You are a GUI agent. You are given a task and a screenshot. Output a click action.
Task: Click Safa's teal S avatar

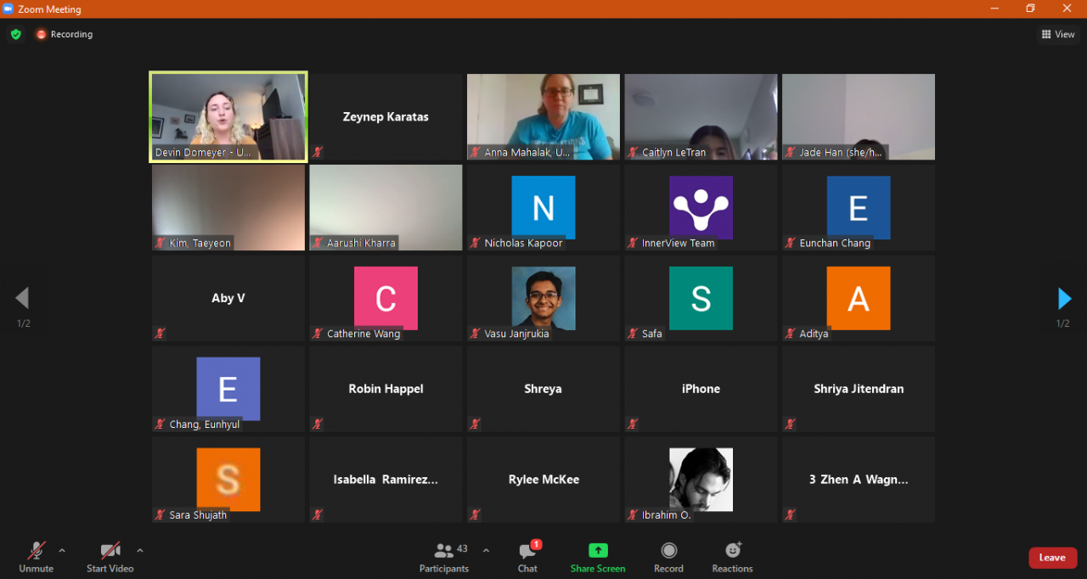click(701, 298)
